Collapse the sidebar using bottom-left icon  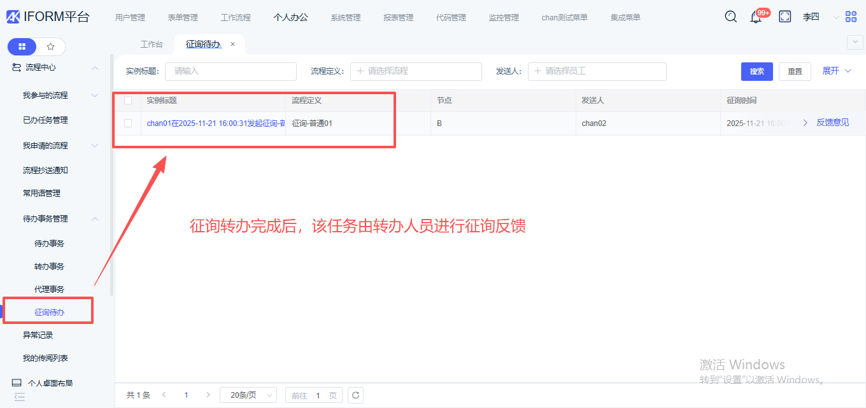point(19,397)
